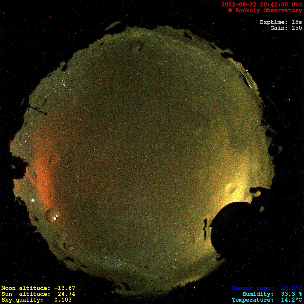
Task: Select the Exptime 15s readout
Action: point(281,22)
